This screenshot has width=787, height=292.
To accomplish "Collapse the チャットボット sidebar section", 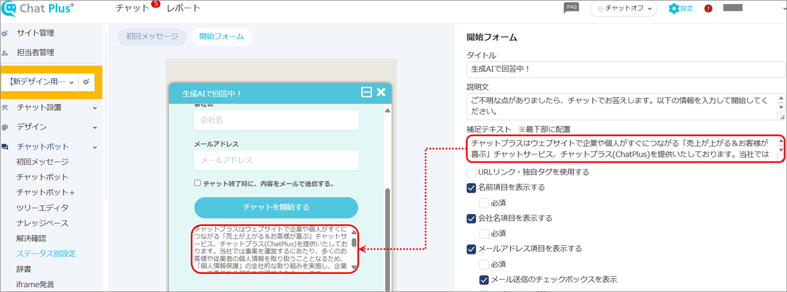I will [95, 147].
